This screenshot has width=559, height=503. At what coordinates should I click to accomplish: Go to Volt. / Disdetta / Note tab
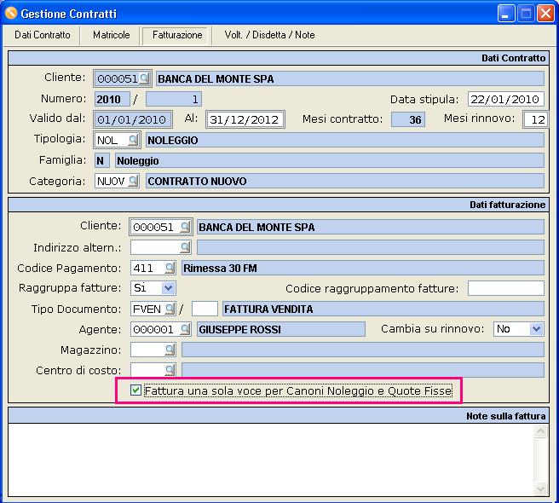(x=269, y=35)
